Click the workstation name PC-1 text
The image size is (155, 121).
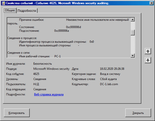point(57,56)
